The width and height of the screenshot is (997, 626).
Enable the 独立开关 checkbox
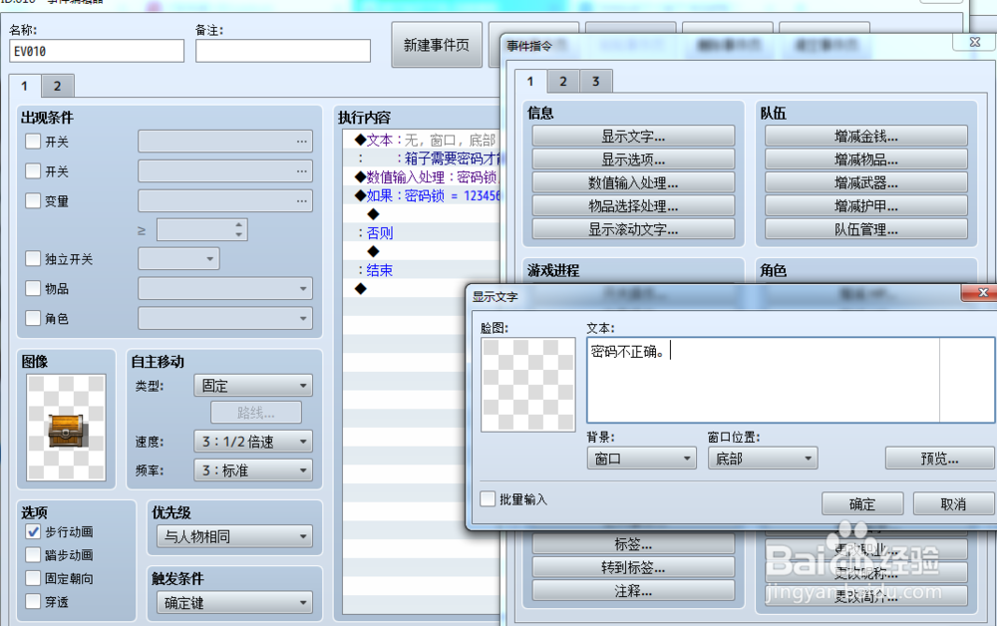[33, 258]
